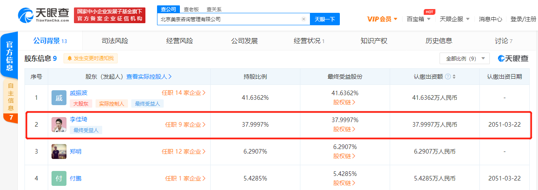Click the 41.6362% 持股比例 cell
Screen dimensions: 538x190
[x=255, y=98]
